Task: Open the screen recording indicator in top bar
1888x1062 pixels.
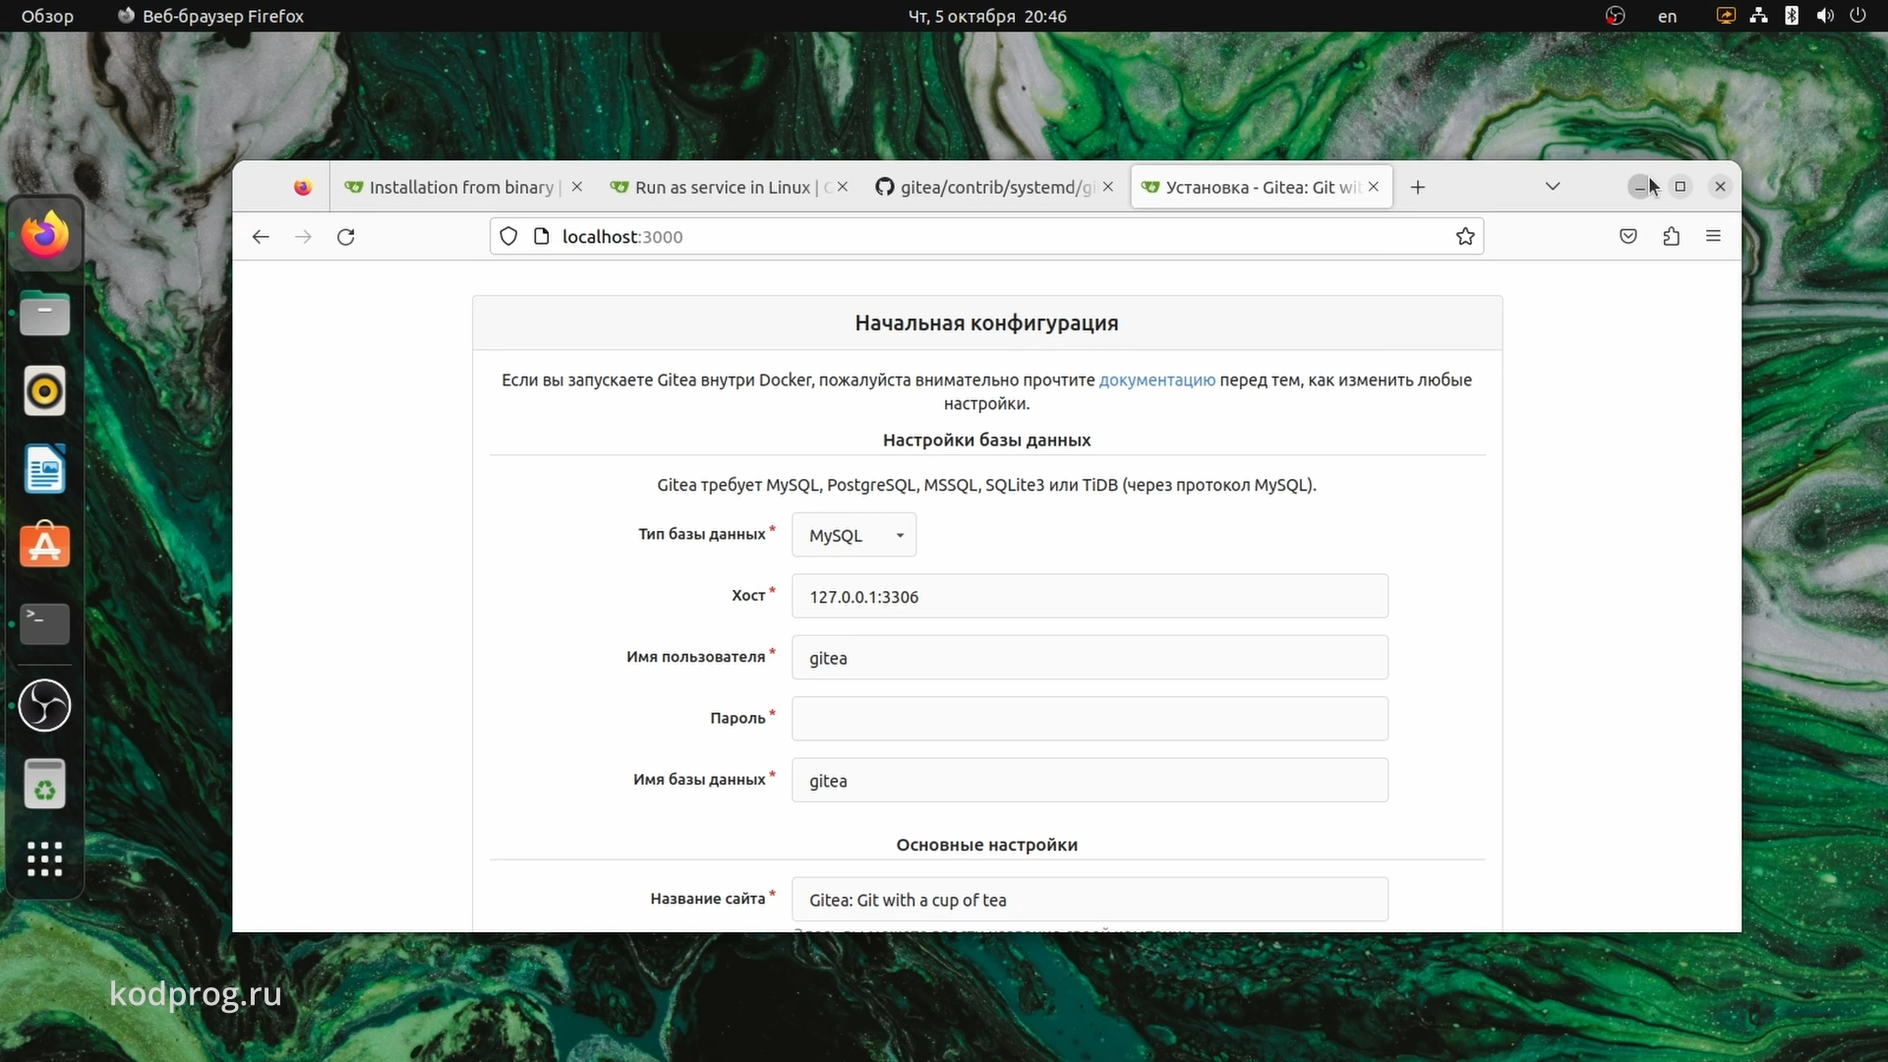Action: (x=1726, y=16)
